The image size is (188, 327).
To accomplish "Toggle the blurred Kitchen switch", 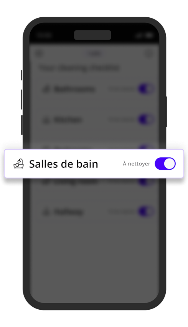I will point(146,120).
